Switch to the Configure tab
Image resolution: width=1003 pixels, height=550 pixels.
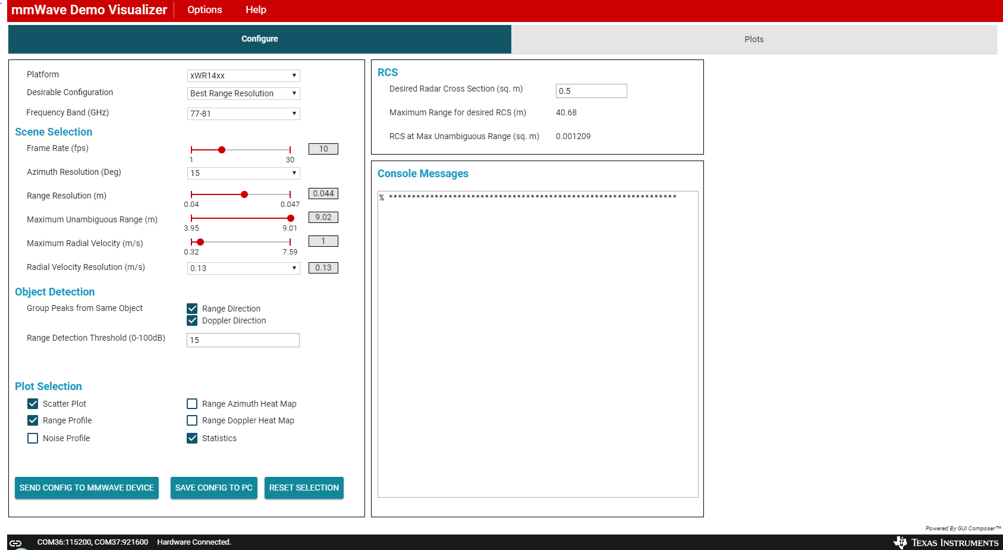[x=260, y=39]
